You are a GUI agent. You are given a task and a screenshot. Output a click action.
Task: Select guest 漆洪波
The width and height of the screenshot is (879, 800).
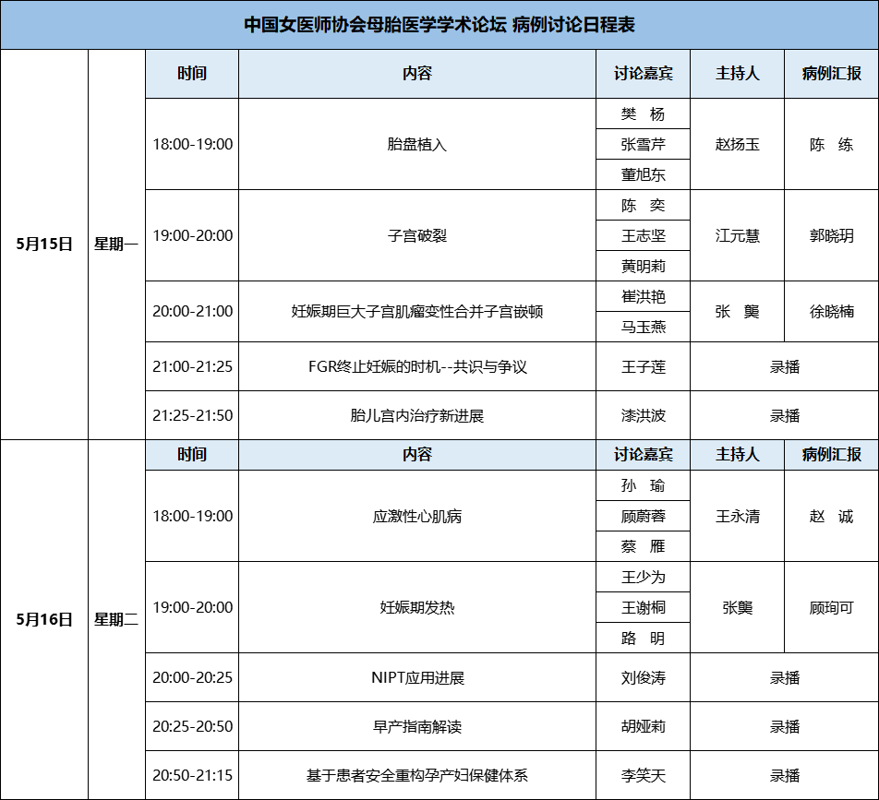643,415
